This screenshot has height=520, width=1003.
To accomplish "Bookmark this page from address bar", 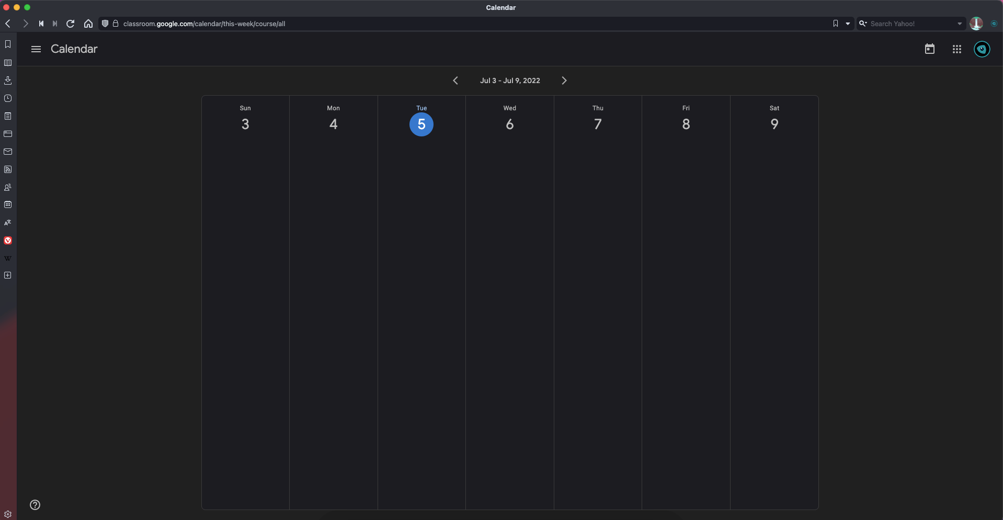I will (x=836, y=24).
